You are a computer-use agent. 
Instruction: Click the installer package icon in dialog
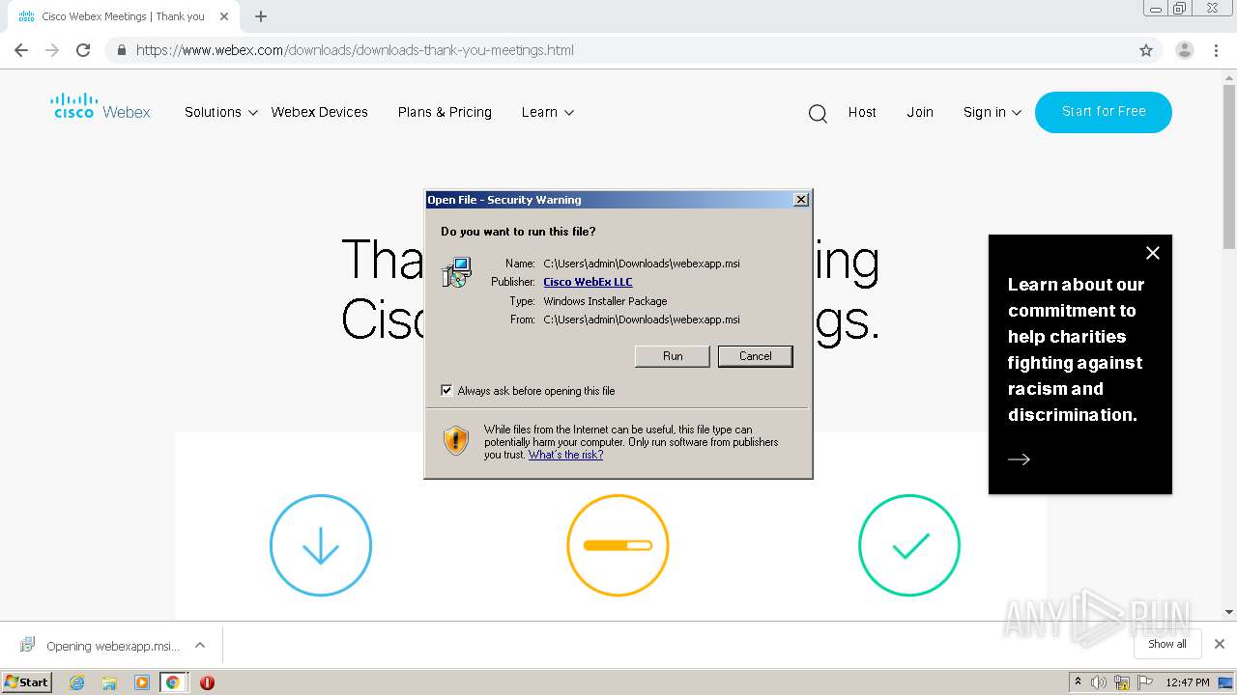click(x=456, y=272)
